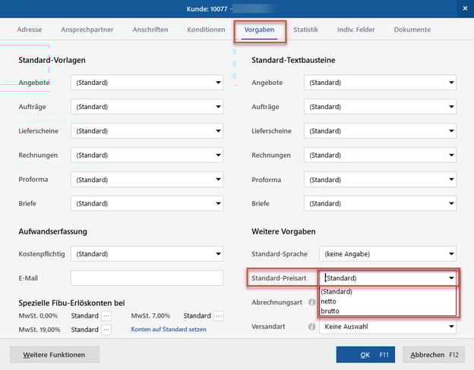This screenshot has height=370, width=474.
Task: Confirm with the OK button
Action: coord(365,355)
